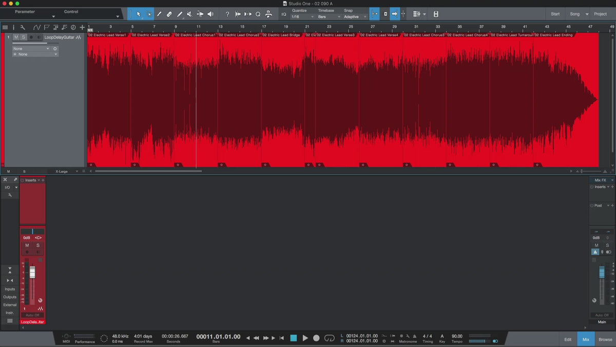Select the Arrow tool in the toolbar

139,14
